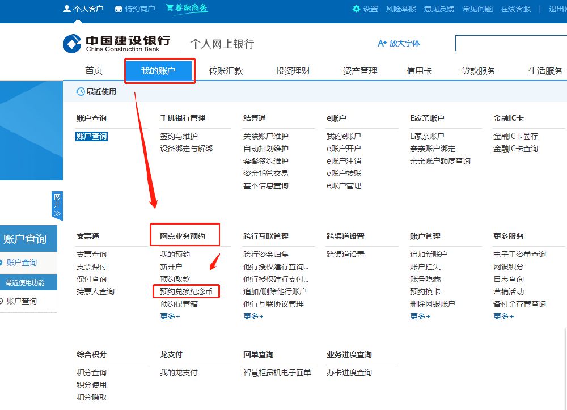Open 亲亲账户绑定 link

pyautogui.click(x=433, y=149)
